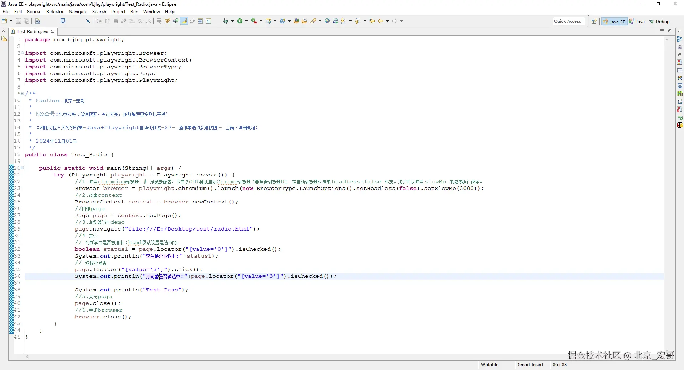Toggle Show Whitespace Characters button

tap(208, 21)
